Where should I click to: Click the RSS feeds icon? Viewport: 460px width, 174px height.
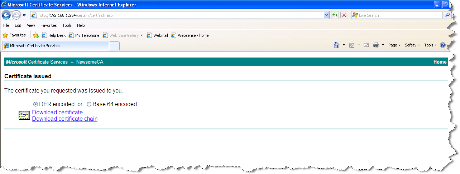click(x=352, y=45)
